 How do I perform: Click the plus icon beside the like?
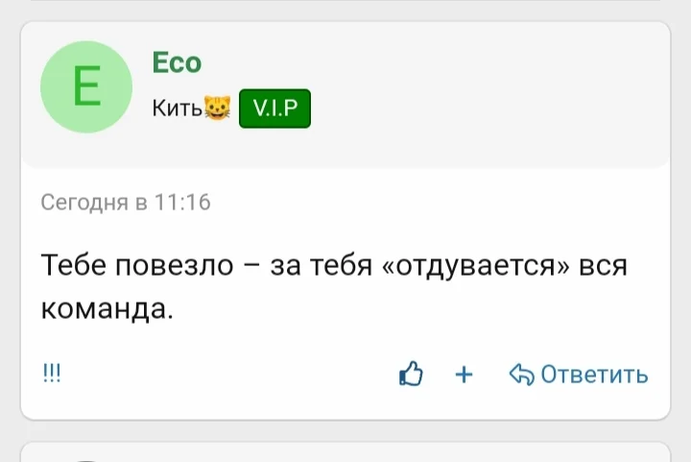(465, 374)
